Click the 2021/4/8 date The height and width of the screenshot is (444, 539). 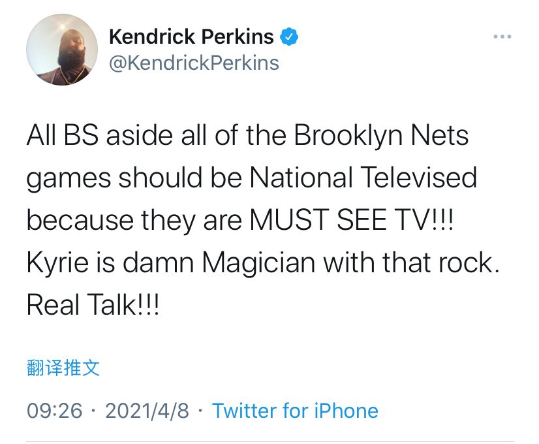147,411
